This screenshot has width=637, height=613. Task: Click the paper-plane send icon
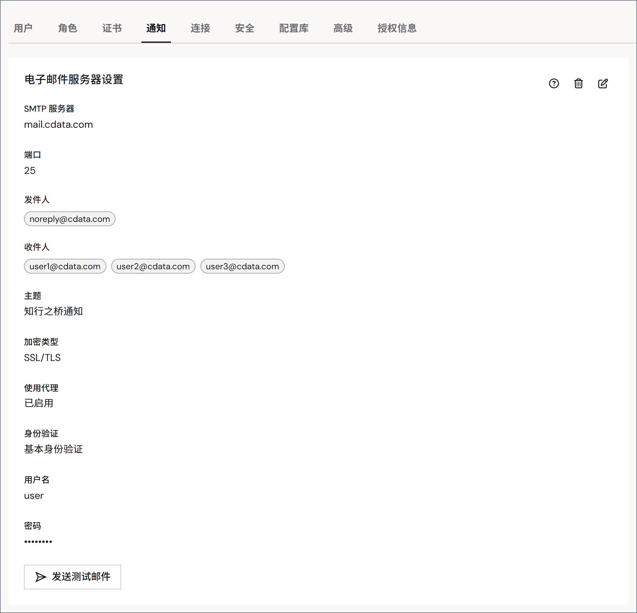(x=41, y=577)
